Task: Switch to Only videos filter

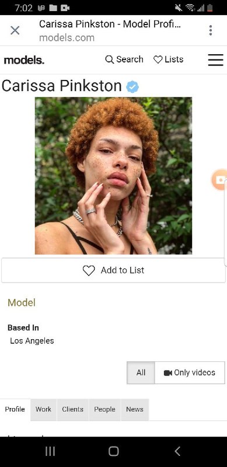Action: 190,372
